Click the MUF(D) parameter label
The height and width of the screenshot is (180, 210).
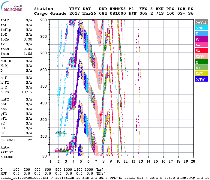[7, 61]
